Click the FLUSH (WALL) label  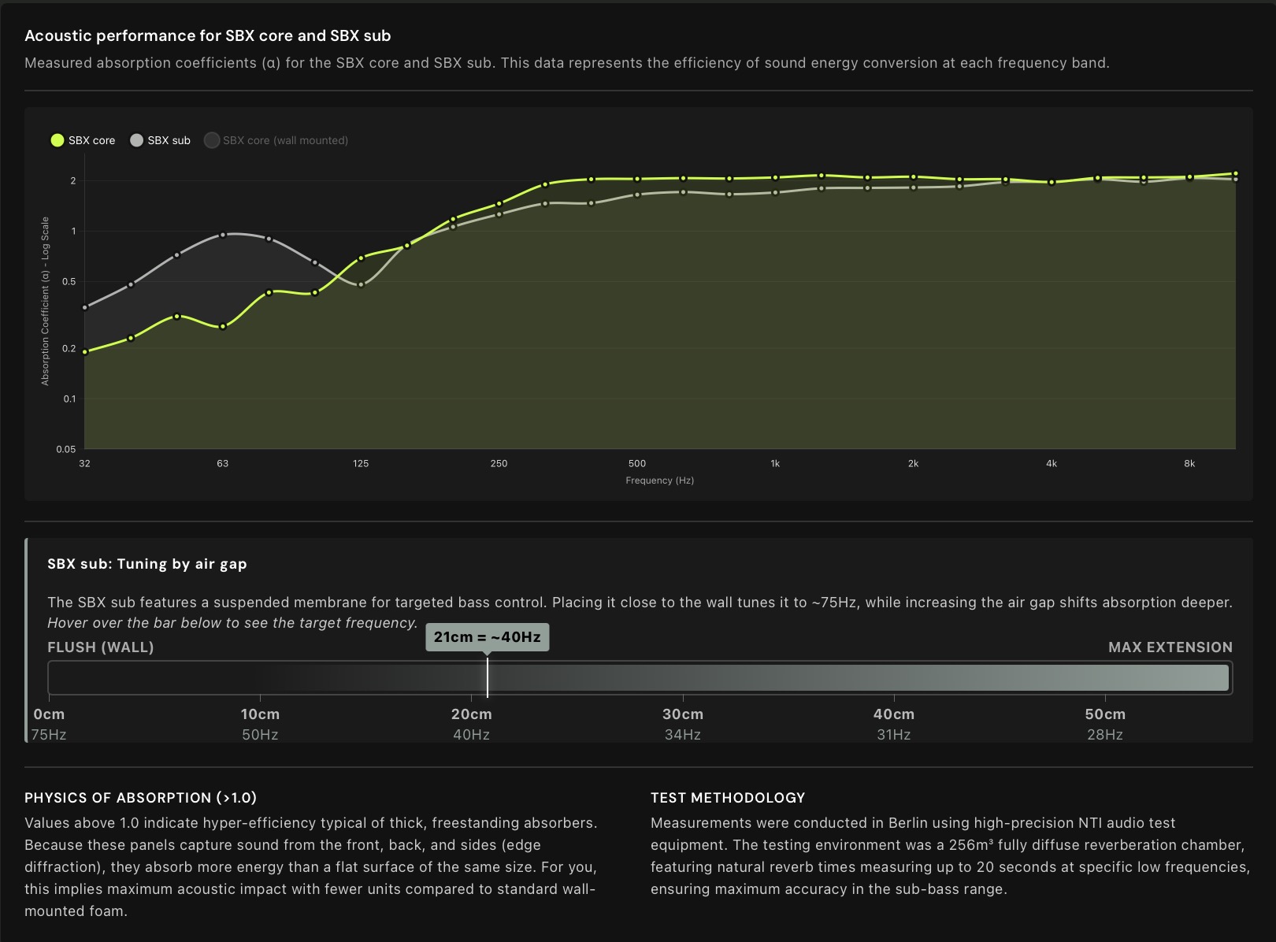coord(101,647)
